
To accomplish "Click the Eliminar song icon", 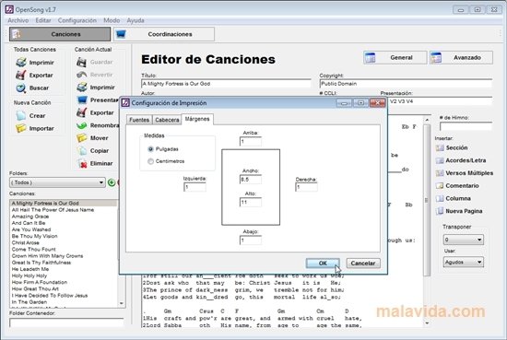I will [81, 163].
